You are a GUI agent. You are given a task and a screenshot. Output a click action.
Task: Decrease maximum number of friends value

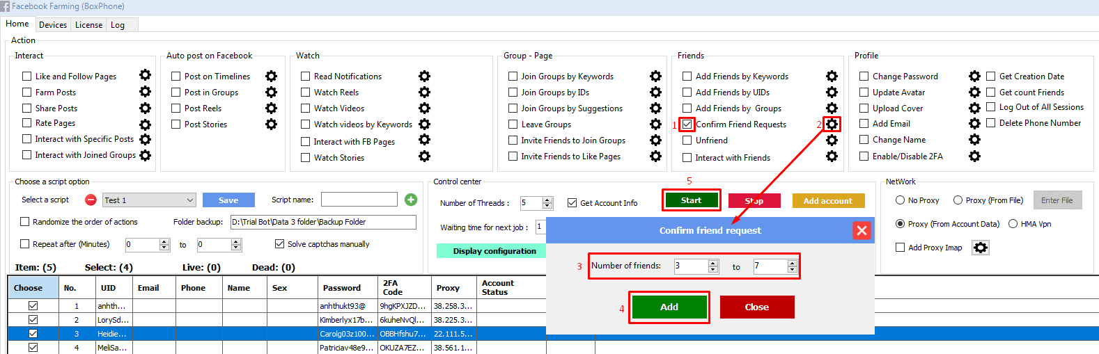(792, 269)
